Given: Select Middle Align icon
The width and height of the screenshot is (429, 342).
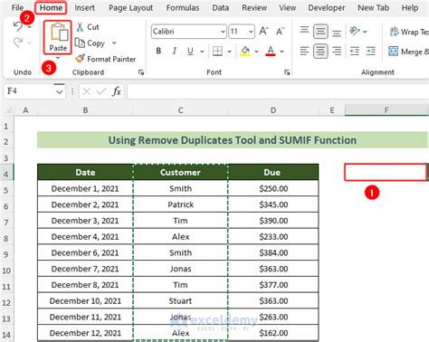Looking at the screenshot, I should tap(320, 32).
